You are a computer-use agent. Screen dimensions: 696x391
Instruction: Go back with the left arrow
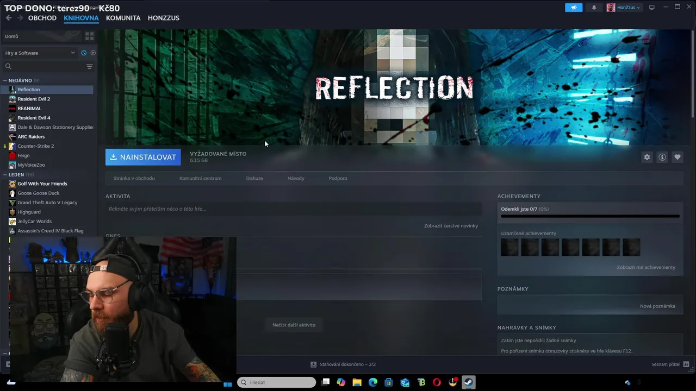click(9, 18)
